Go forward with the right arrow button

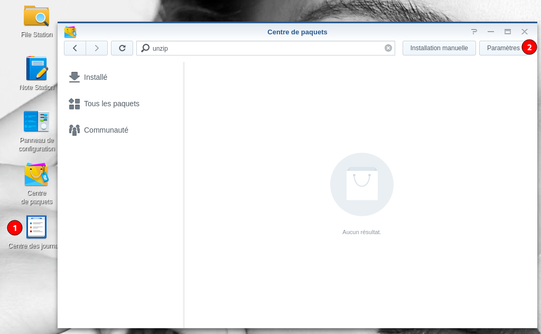tap(97, 48)
